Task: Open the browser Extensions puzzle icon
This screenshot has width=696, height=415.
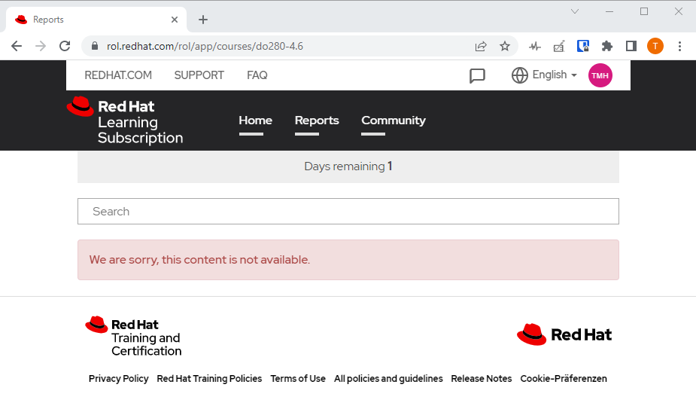Action: point(607,46)
